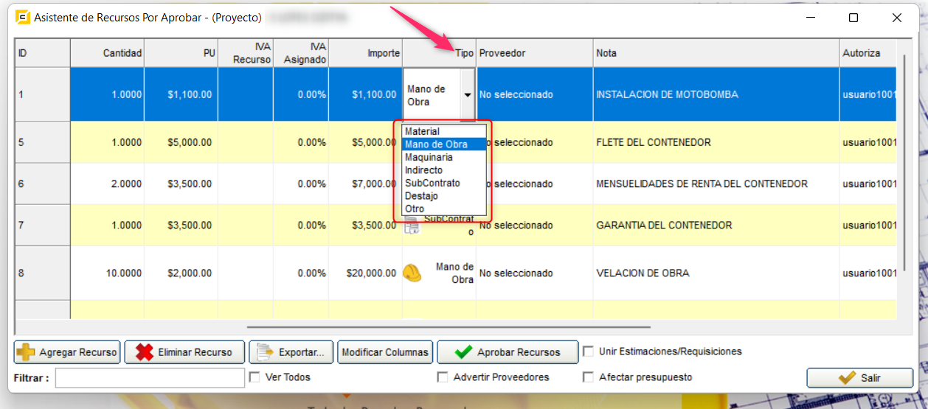Delete the resource with Eliminar Recurso

184,352
